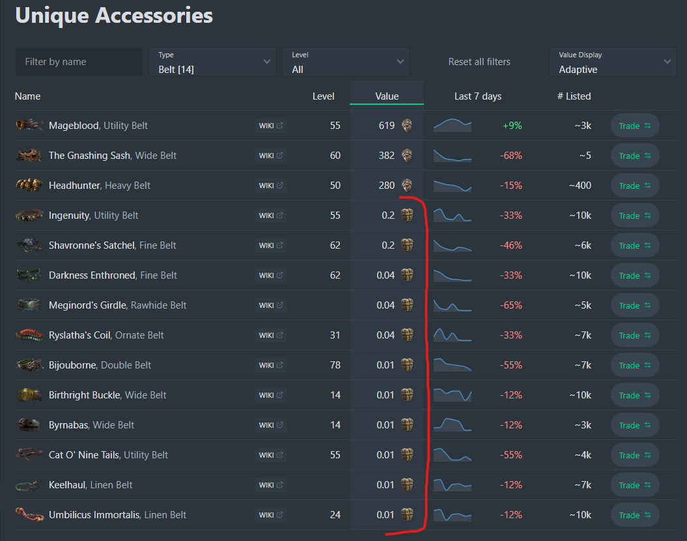Click the Umbilicus Immortalis item icon
Viewport: 687px width, 541px height.
pos(29,515)
